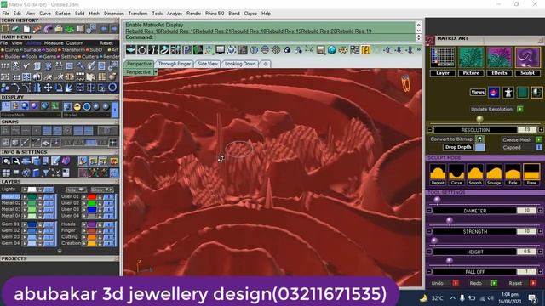Image resolution: width=545 pixels, height=306 pixels.
Task: Open the Effects section of Matrix Art
Action: [x=499, y=62]
